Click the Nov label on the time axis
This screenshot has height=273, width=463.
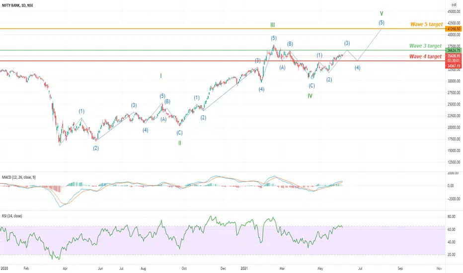coord(439,269)
